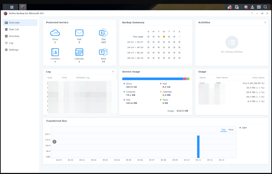The height and width of the screenshot is (174, 272).
Task: Click the Mail protected service icon
Action: [79, 33]
